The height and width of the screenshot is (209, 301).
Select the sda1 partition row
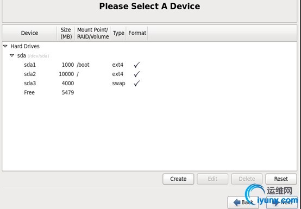149,65
